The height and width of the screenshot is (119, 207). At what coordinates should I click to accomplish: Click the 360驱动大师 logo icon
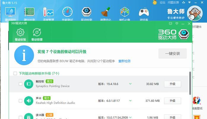click(x=184, y=35)
